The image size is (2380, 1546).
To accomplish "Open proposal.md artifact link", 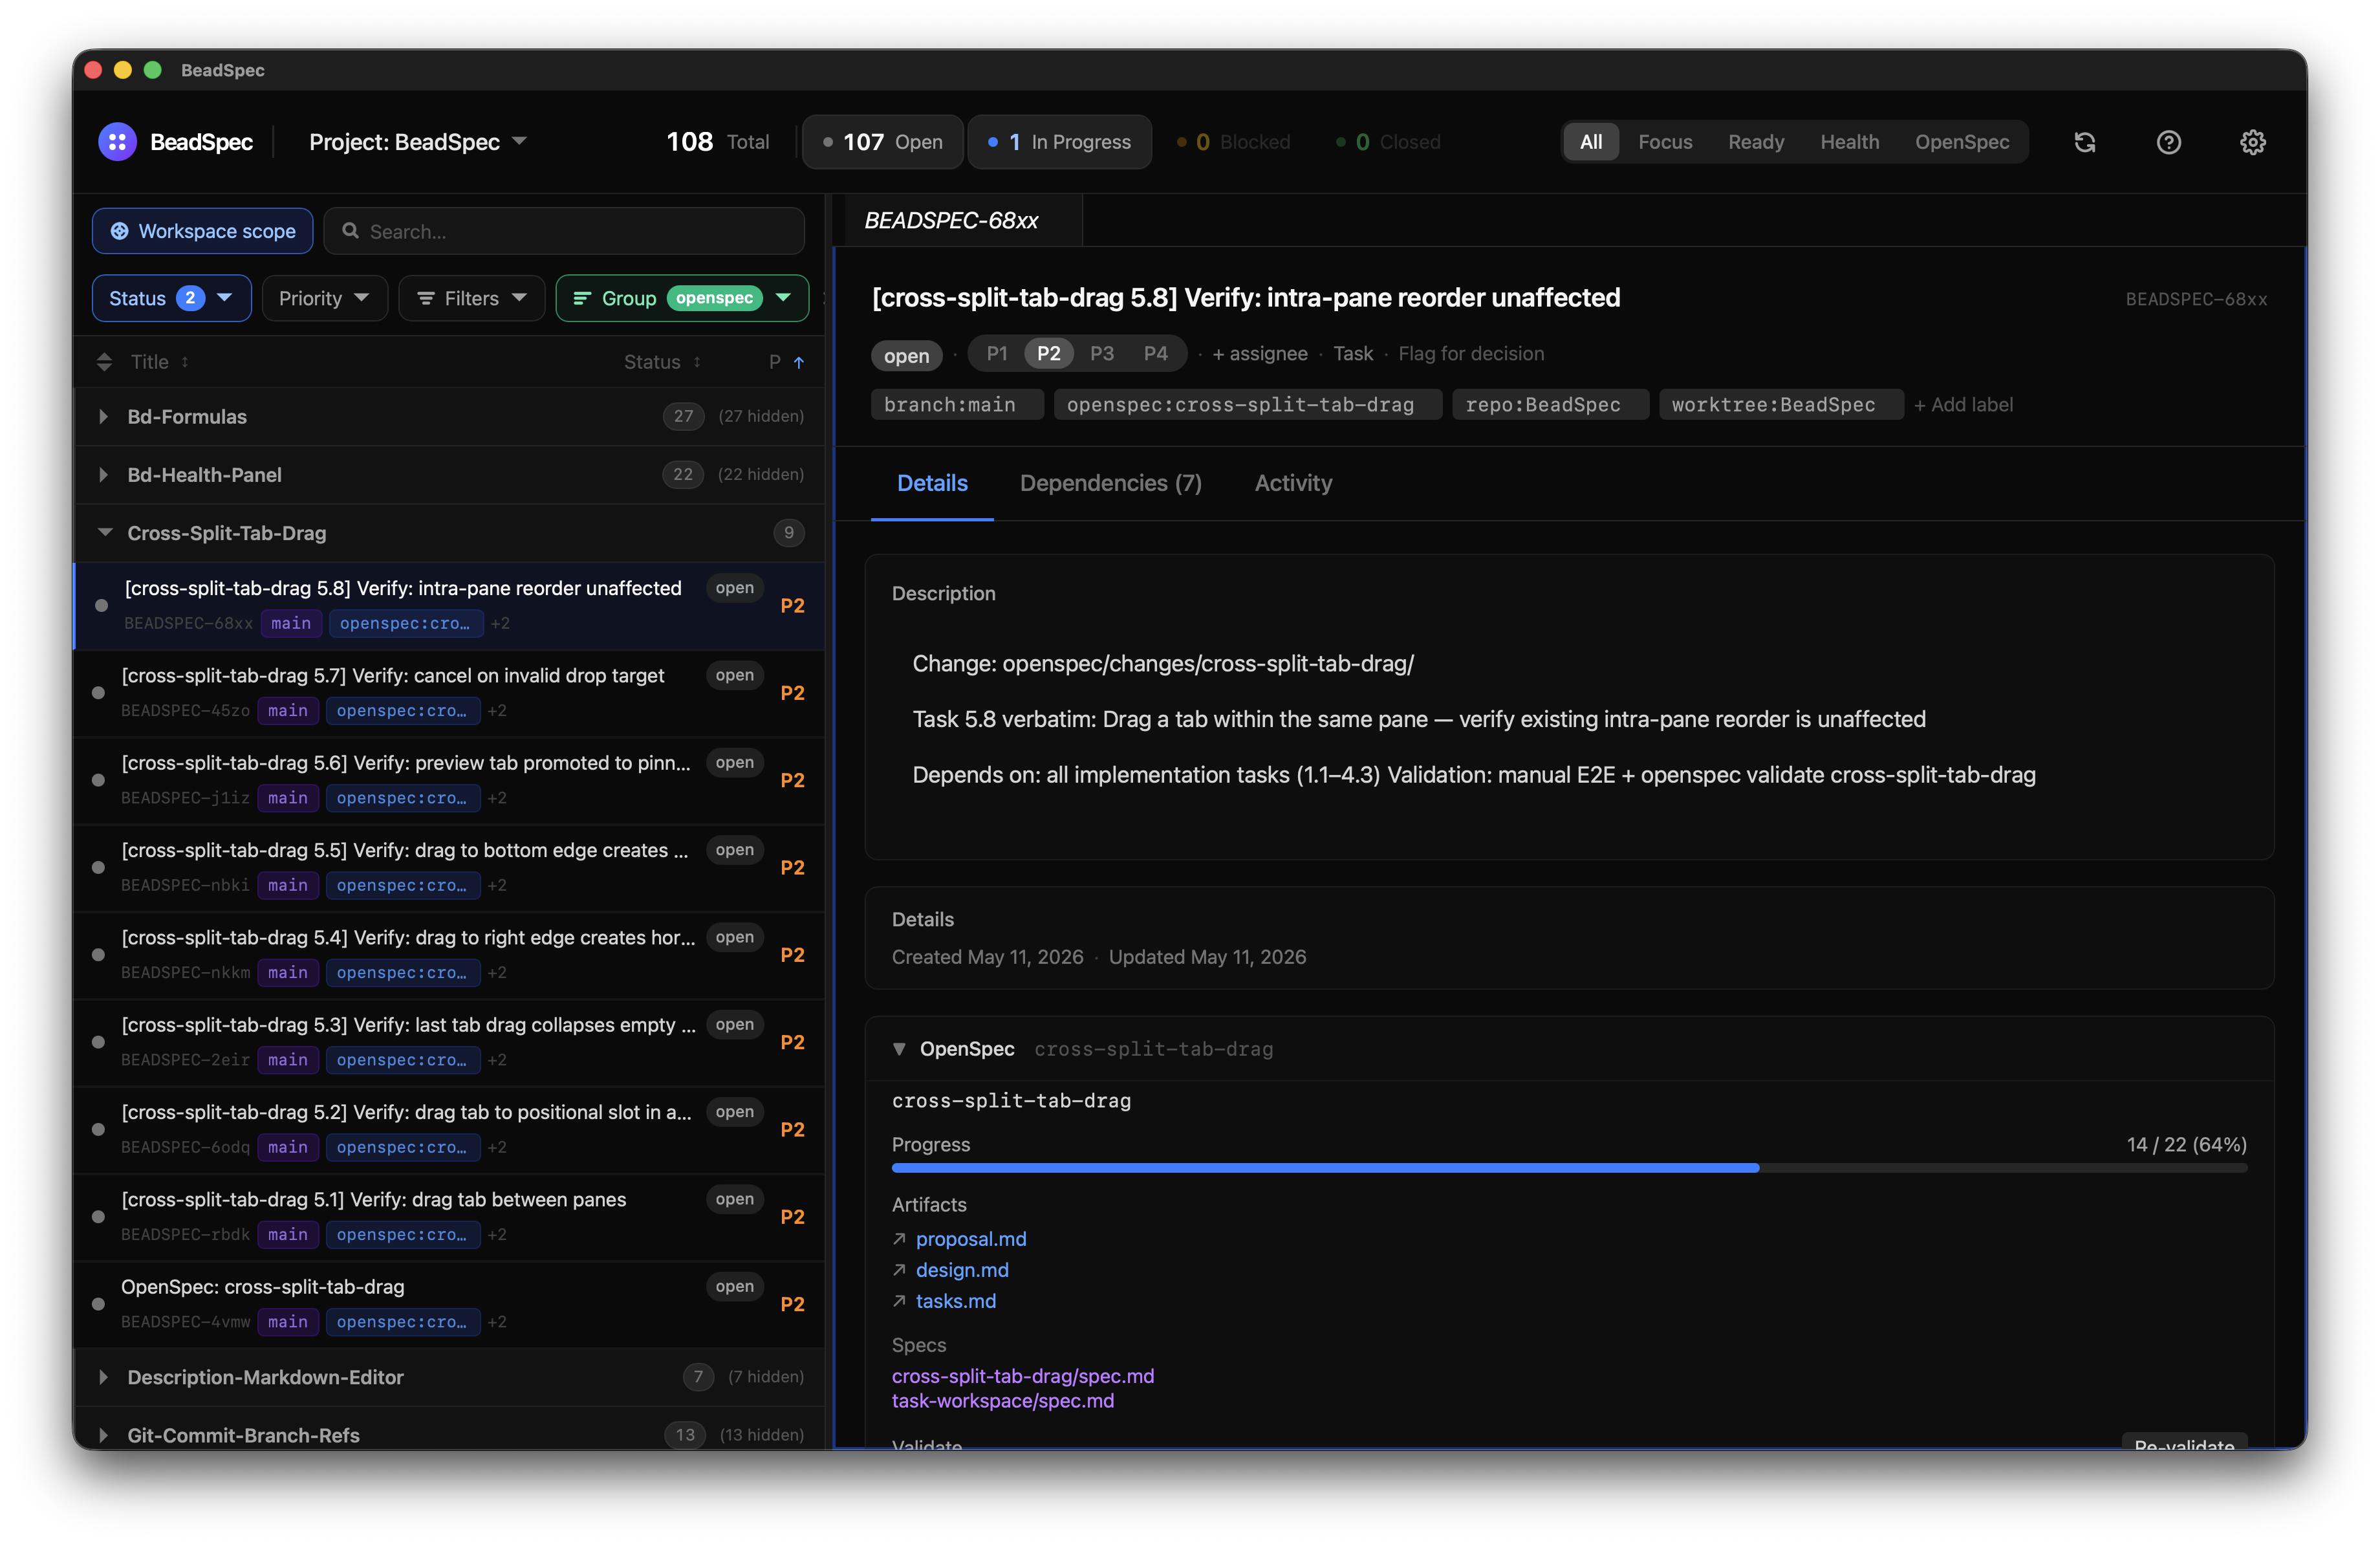I will (970, 1239).
